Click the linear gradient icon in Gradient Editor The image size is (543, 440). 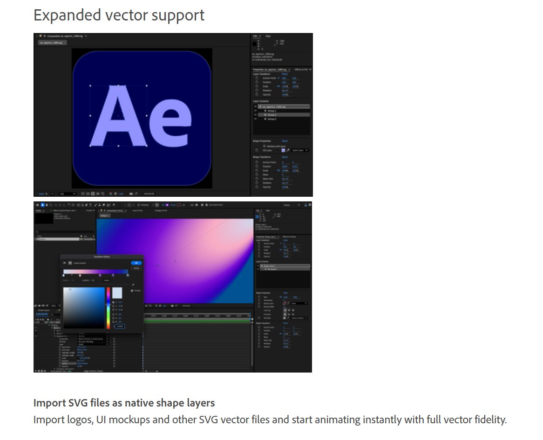click(64, 263)
